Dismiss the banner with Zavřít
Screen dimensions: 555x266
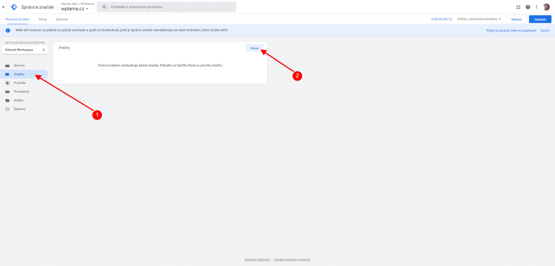click(x=545, y=31)
